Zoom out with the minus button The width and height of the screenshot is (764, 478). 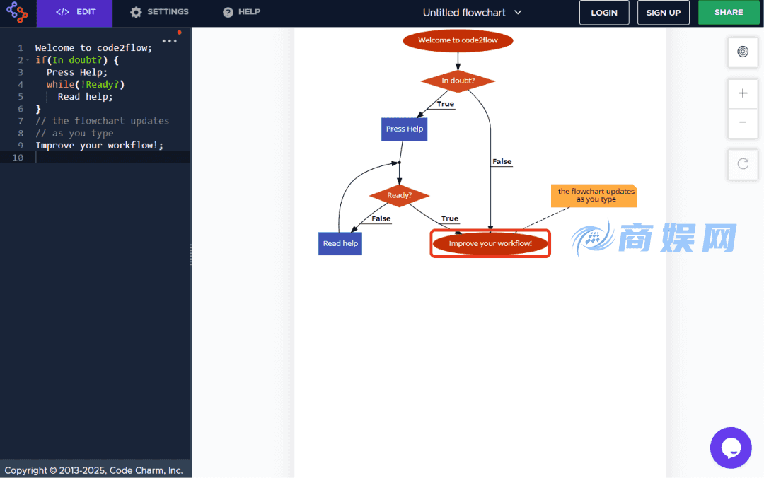743,122
